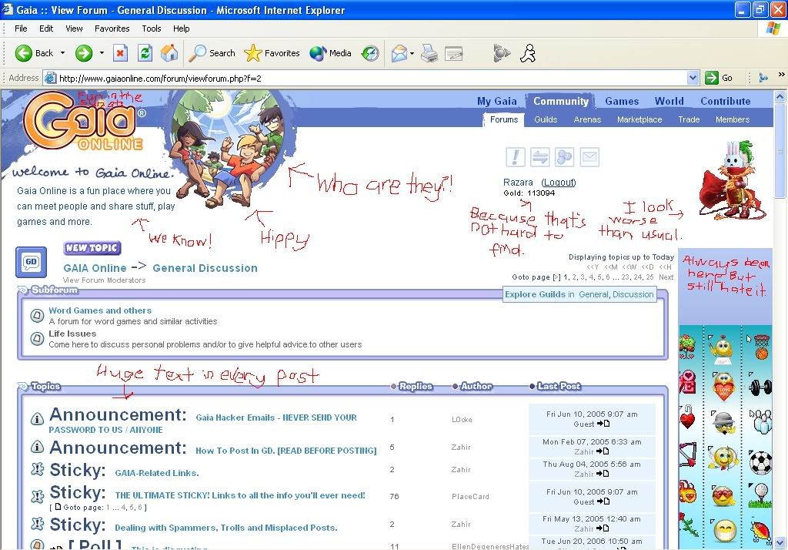Open the Edit menu
Image resolution: width=788 pixels, height=550 pixels.
46,29
